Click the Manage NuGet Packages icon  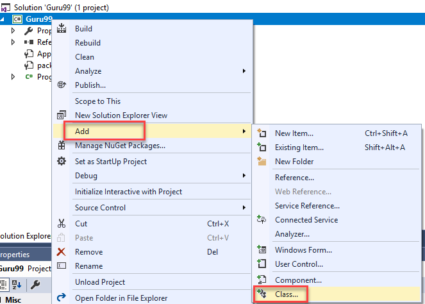[62, 146]
